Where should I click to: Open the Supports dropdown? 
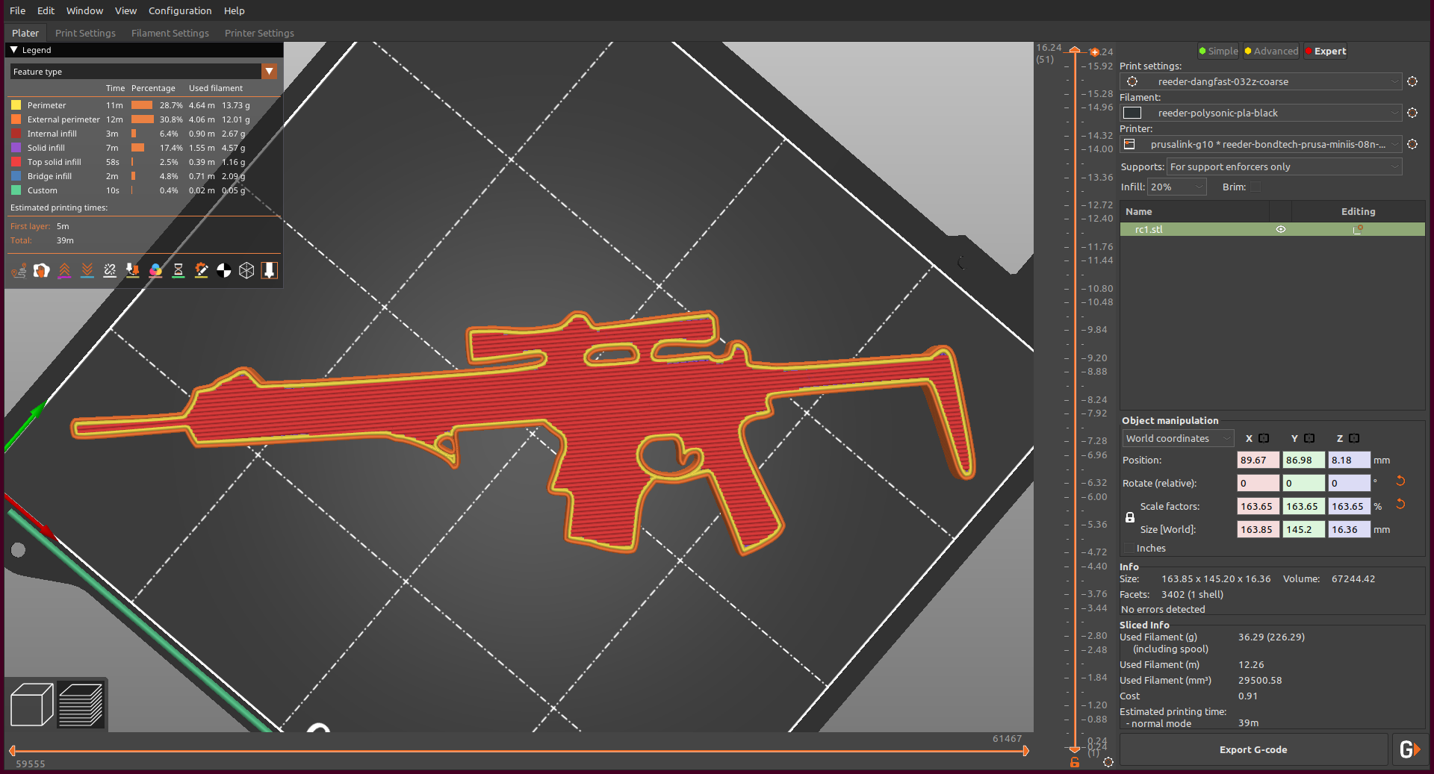coord(1283,167)
